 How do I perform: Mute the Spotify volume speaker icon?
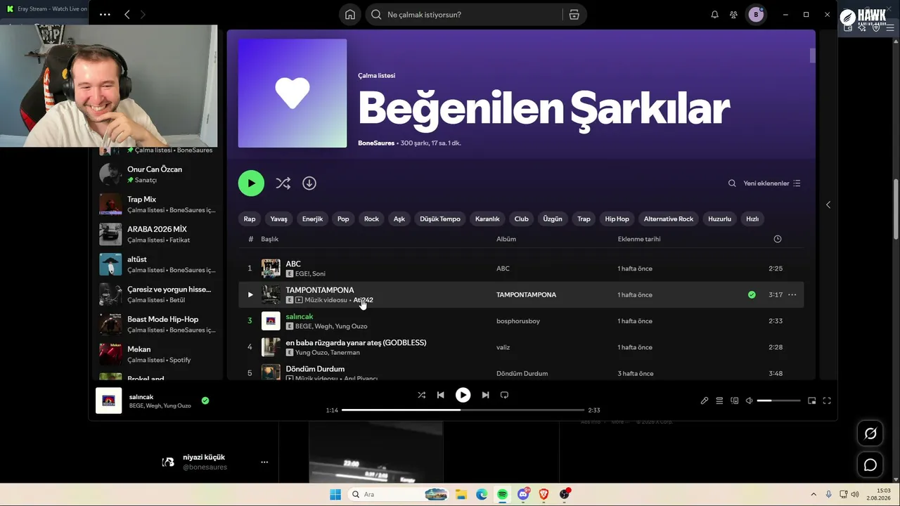tap(750, 401)
